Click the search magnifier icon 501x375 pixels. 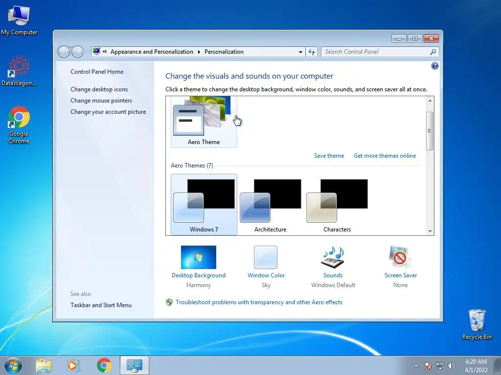[433, 52]
